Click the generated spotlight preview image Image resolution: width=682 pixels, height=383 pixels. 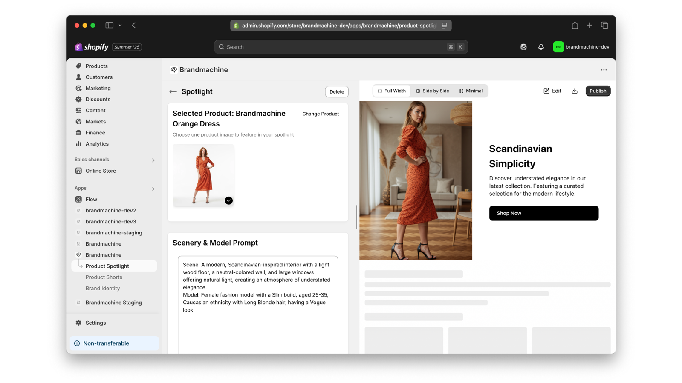(x=416, y=180)
